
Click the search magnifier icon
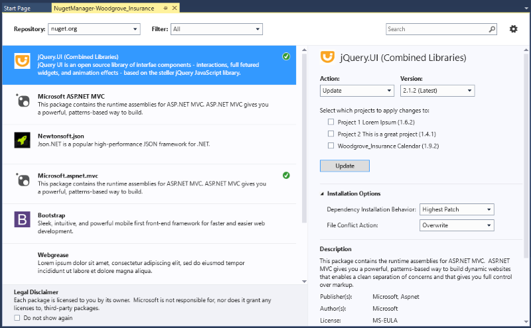[x=492, y=29]
